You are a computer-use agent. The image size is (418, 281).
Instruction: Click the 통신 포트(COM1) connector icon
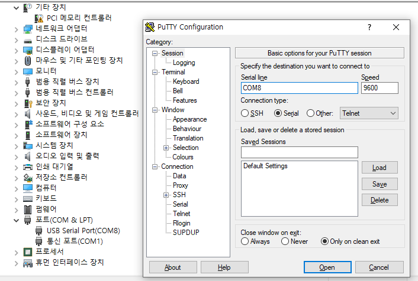(x=39, y=241)
